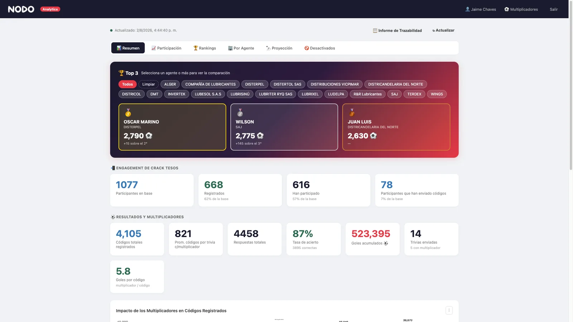Click the 523,395 Goles acumulados card
This screenshot has height=322, width=573.
coord(372,239)
